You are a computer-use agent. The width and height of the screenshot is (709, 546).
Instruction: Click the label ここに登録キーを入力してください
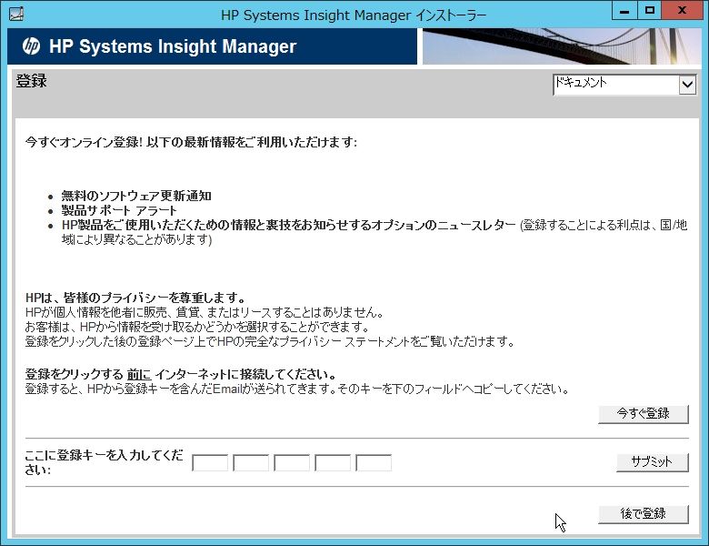tap(104, 462)
